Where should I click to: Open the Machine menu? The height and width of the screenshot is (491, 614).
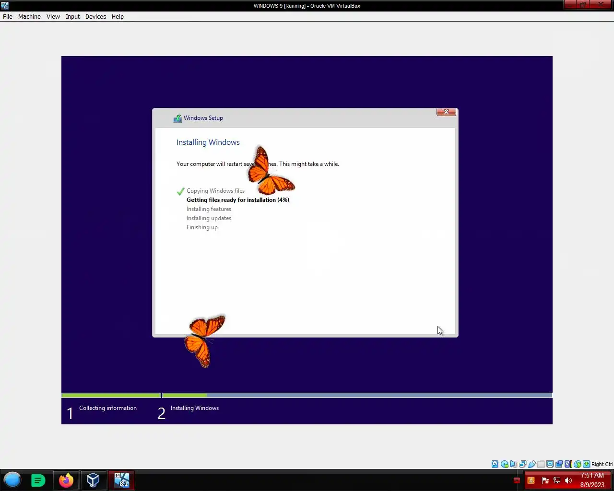point(29,16)
